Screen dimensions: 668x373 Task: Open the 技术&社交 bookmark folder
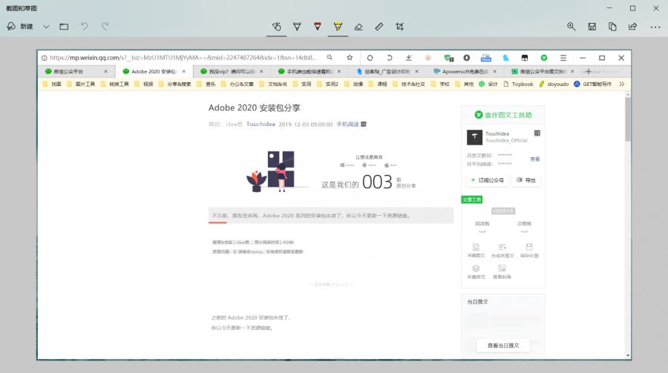[x=408, y=85]
